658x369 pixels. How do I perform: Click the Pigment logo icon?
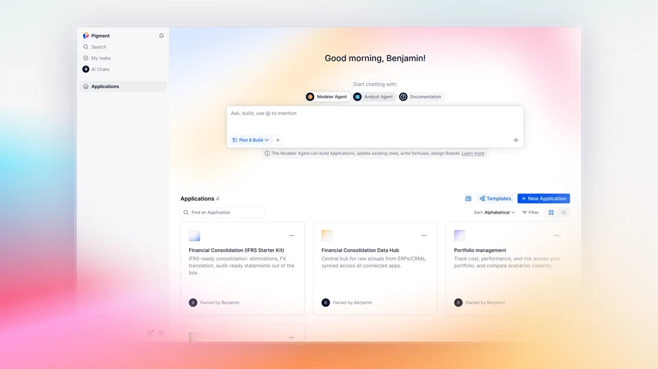click(x=86, y=36)
